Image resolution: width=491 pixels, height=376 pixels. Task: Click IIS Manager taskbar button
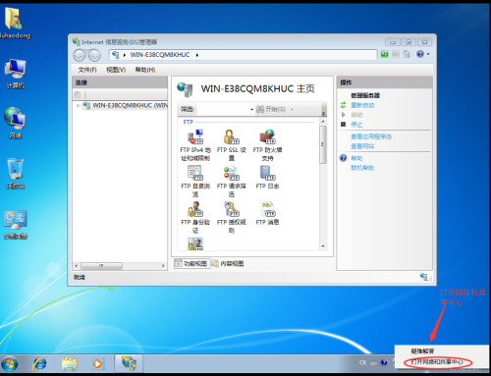pyautogui.click(x=129, y=363)
